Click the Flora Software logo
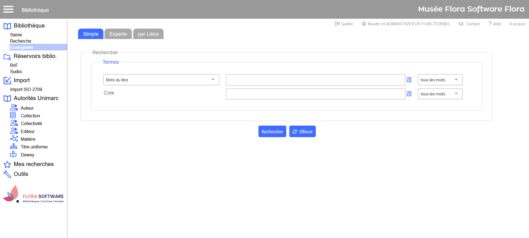This screenshot has height=238, width=529. click(33, 194)
